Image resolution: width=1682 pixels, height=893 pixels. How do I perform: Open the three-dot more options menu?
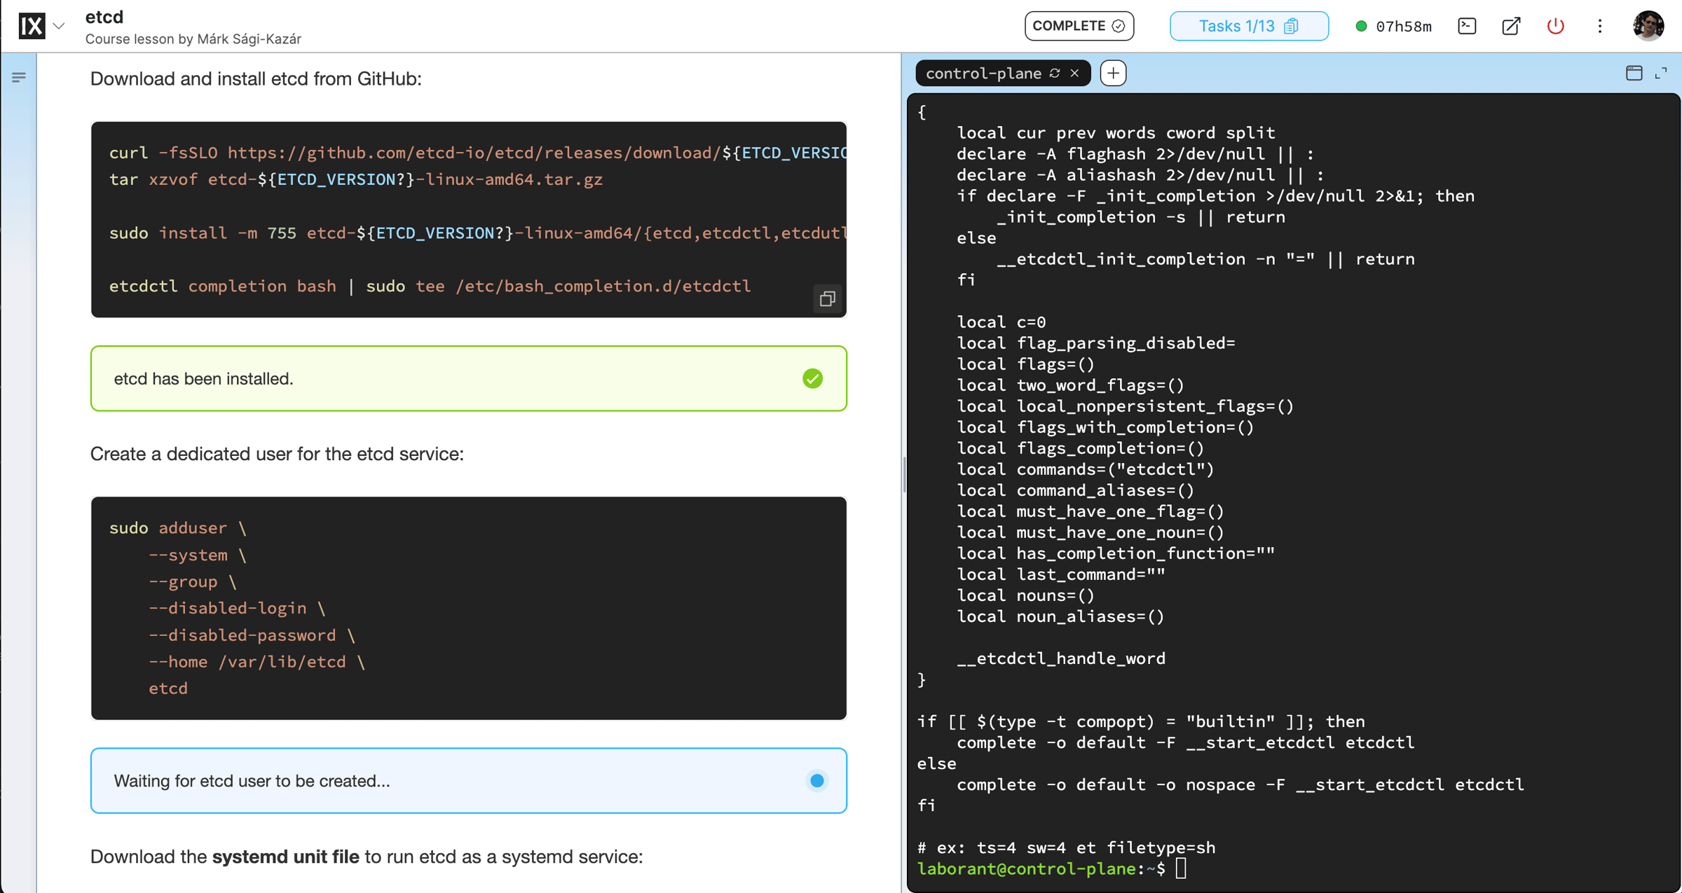coord(1599,26)
